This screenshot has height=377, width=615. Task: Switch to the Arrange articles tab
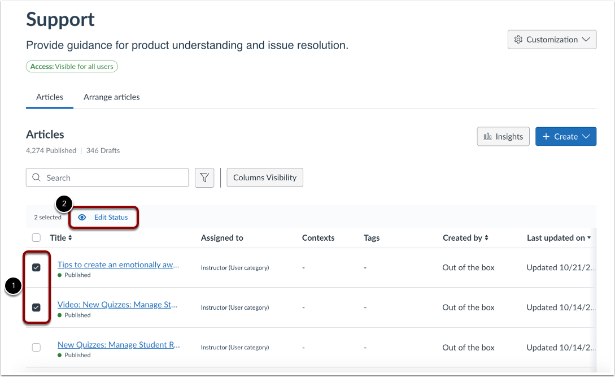click(x=112, y=97)
